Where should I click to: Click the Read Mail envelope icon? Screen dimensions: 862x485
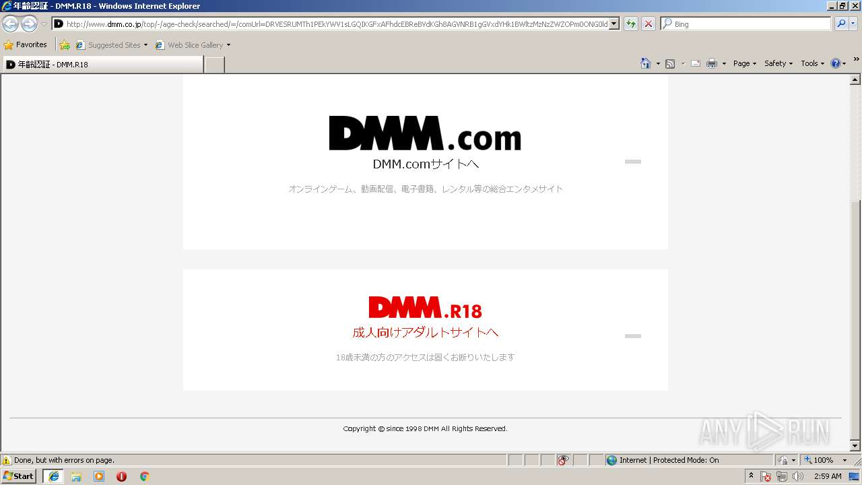pos(696,63)
